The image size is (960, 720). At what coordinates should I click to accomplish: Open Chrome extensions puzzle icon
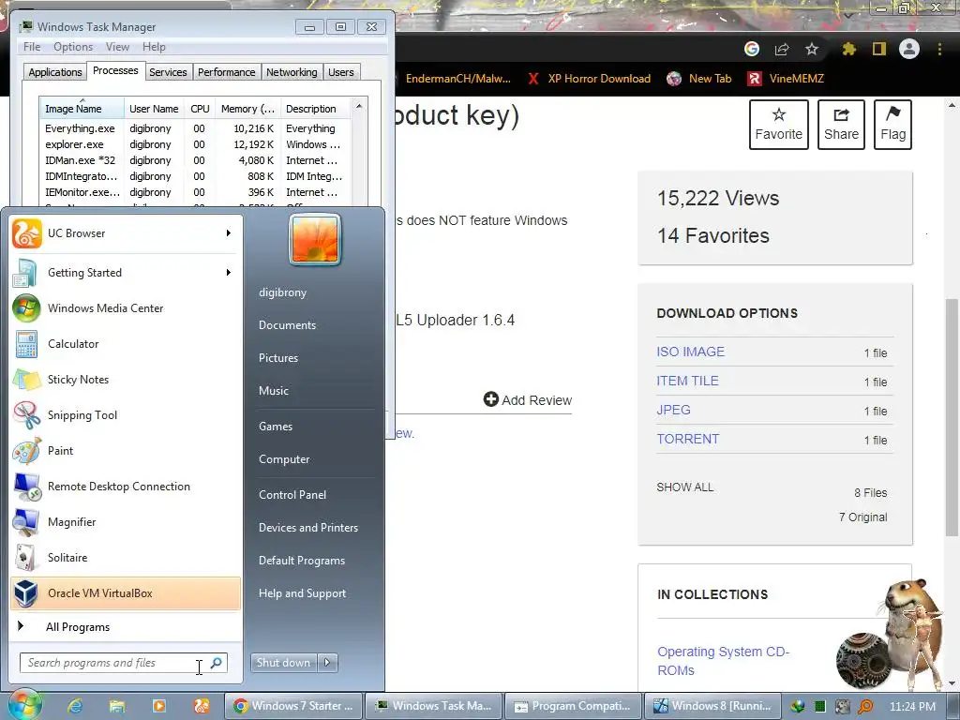(848, 49)
